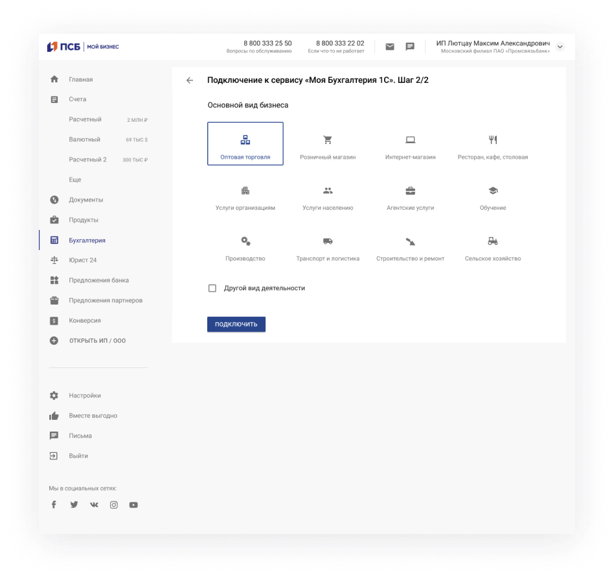614x578 pixels.
Task: Open the Facebook social icon
Action: pos(54,505)
